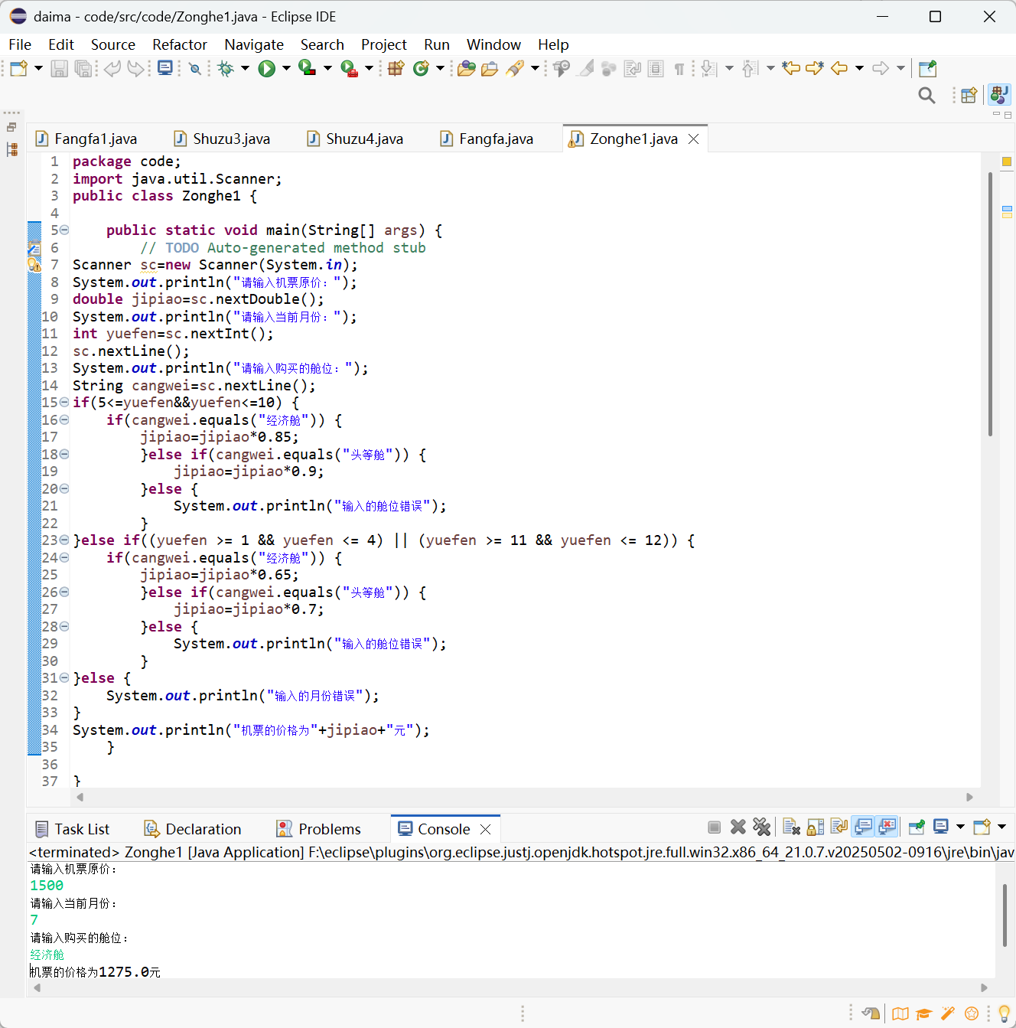The height and width of the screenshot is (1028, 1016).
Task: Click the Pin Editor icon
Action: [927, 69]
